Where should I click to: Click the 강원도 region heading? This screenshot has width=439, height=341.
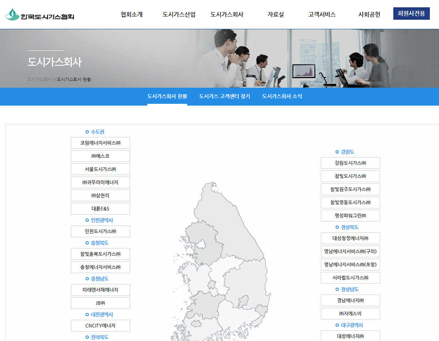click(x=348, y=152)
